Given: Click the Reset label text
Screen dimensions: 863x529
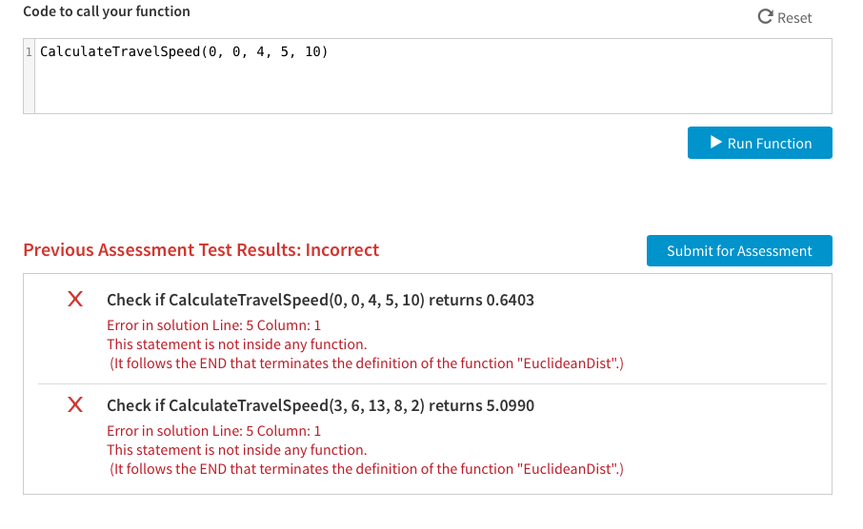Looking at the screenshot, I should pyautogui.click(x=794, y=18).
